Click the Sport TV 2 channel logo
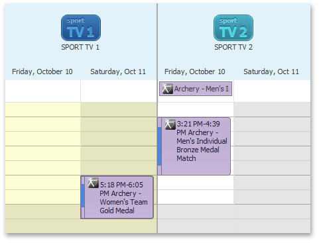 coord(233,28)
